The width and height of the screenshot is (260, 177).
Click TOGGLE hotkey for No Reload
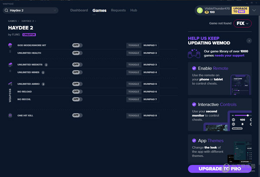click(x=133, y=92)
